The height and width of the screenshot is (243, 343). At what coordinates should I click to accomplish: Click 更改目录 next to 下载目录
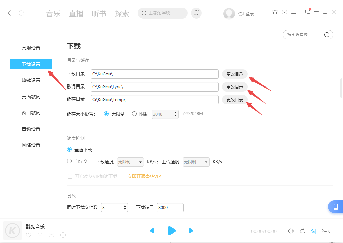coord(235,74)
